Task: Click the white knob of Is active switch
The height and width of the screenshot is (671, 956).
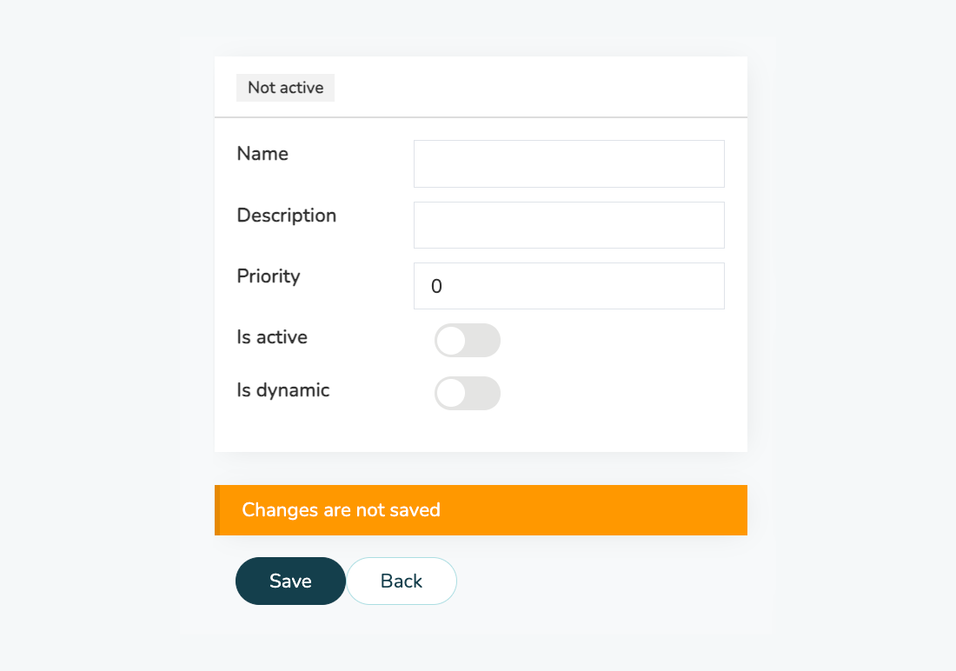Action: [x=451, y=341]
